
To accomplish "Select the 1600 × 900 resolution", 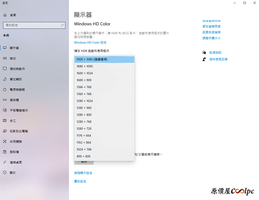I will click(104, 80).
